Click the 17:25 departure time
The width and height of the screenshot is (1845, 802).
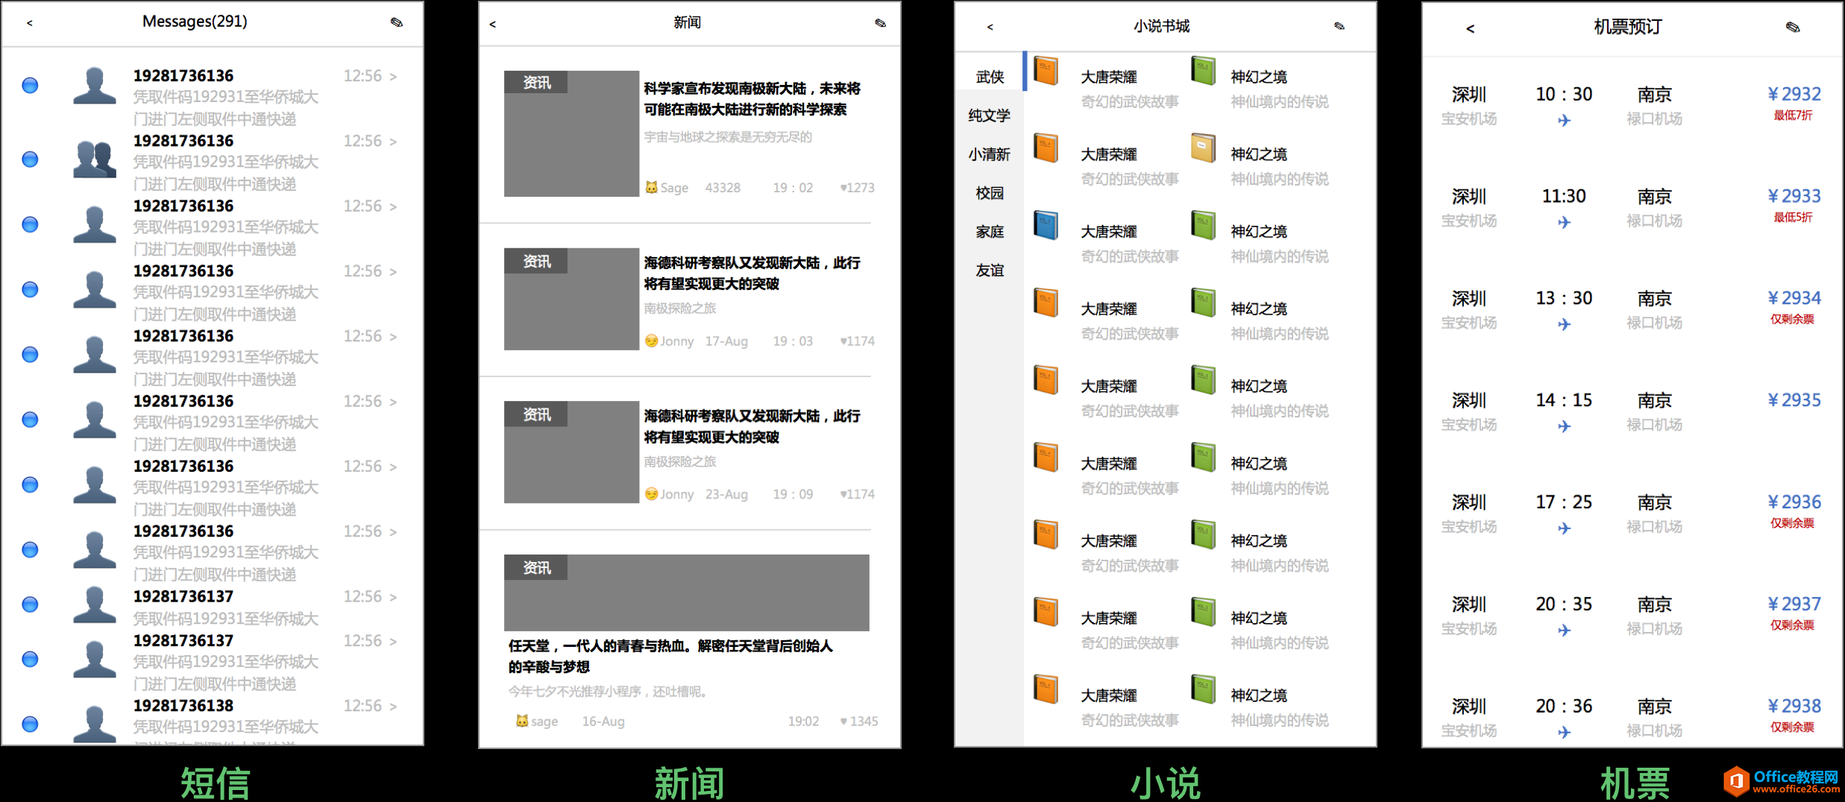[1564, 502]
